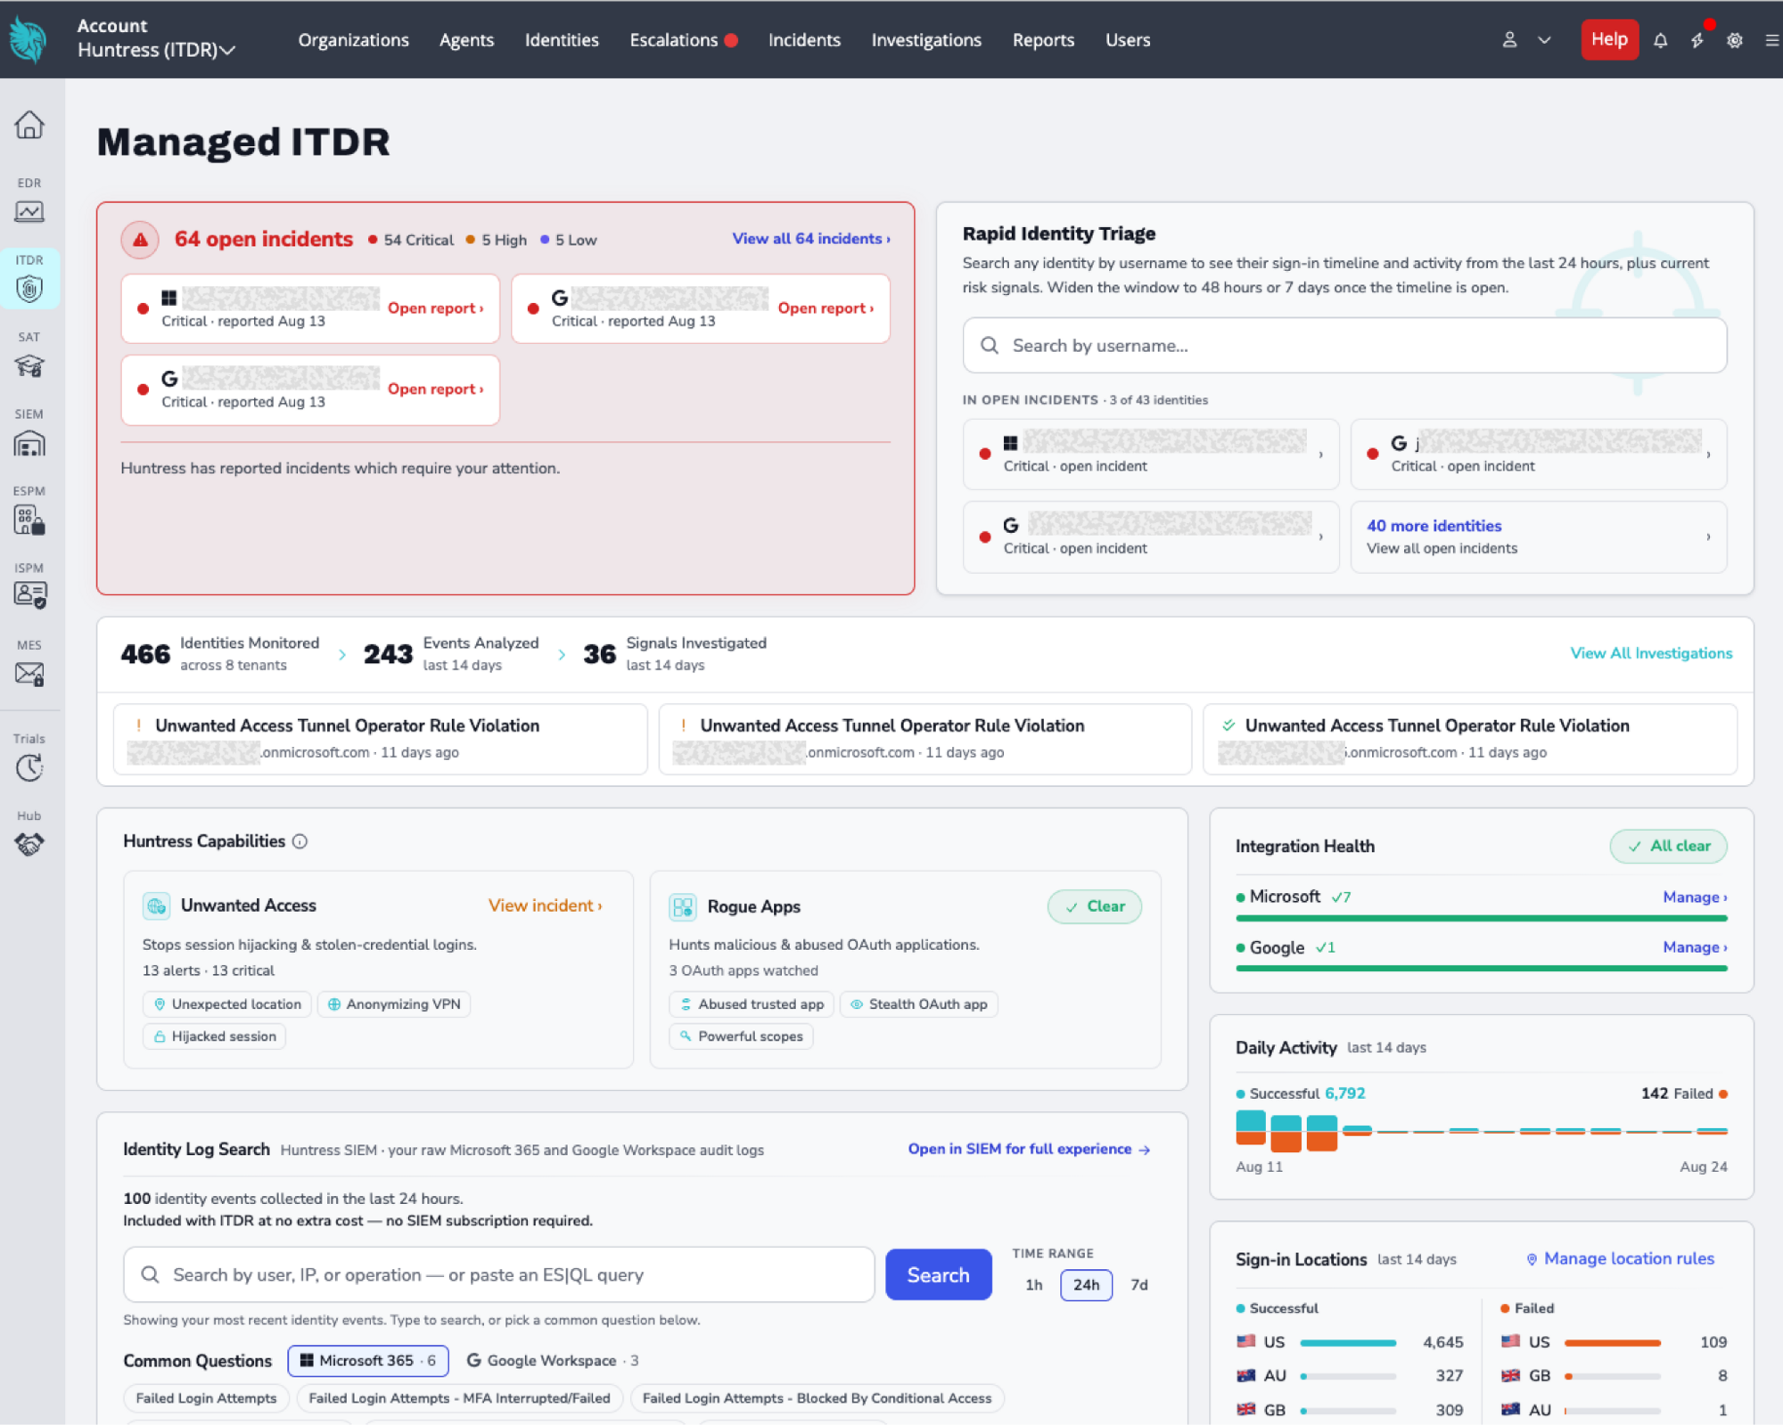Select the ITDR shield sidebar icon

29,289
